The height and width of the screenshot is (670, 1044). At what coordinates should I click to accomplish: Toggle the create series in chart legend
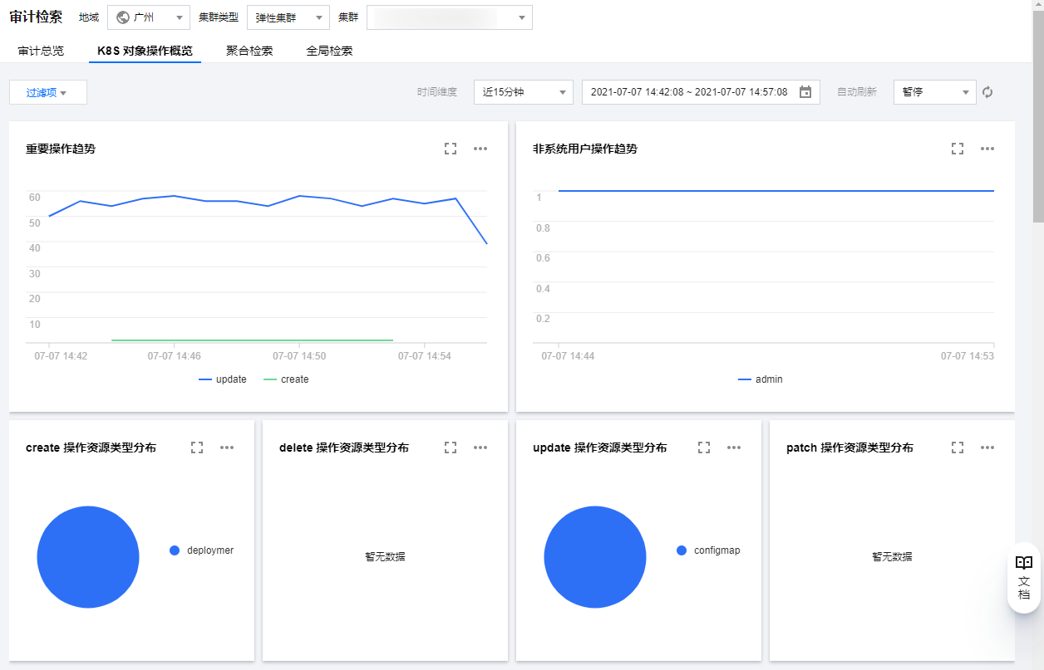286,379
